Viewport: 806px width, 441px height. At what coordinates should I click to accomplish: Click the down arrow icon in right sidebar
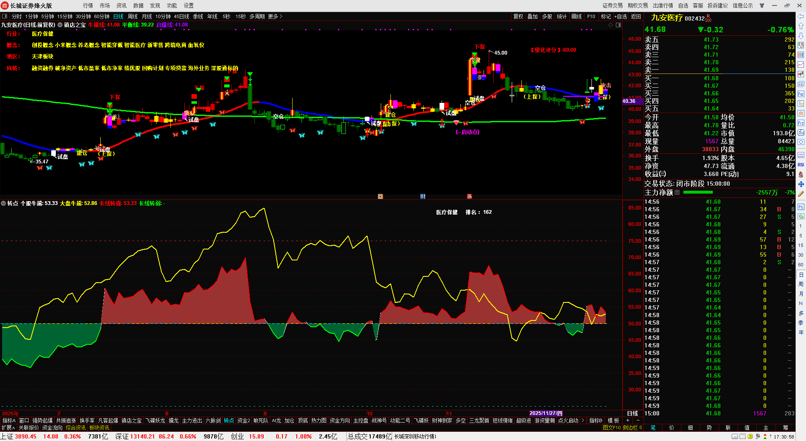click(x=801, y=36)
